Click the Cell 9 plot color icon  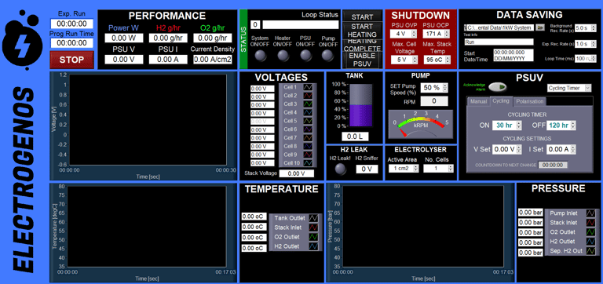[x=309, y=155]
